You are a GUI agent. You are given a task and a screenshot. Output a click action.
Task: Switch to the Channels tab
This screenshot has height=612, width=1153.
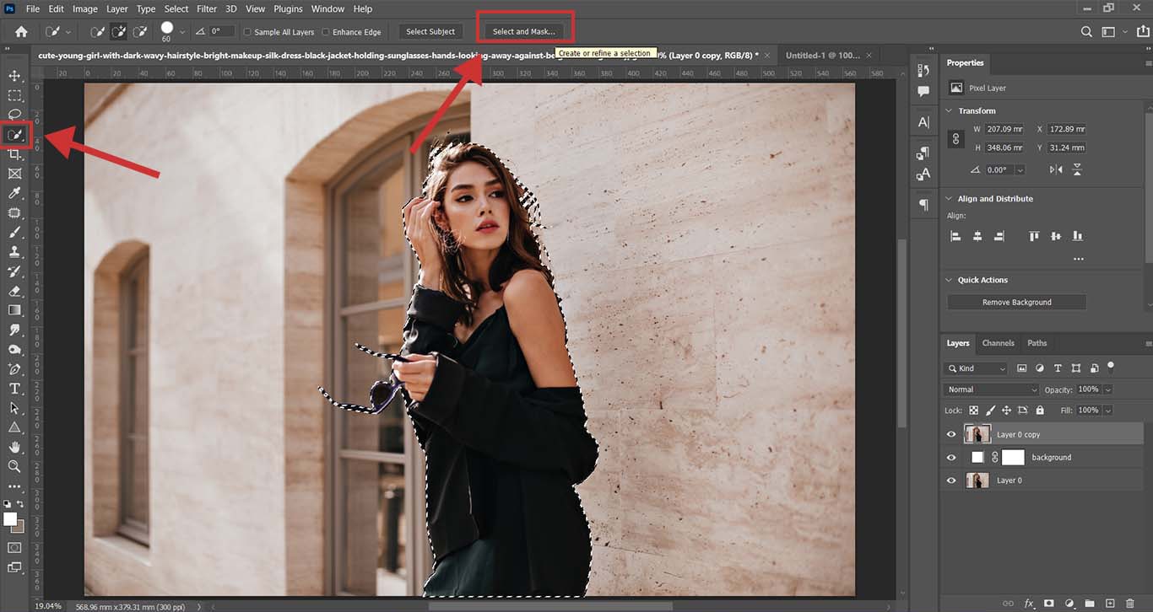998,343
